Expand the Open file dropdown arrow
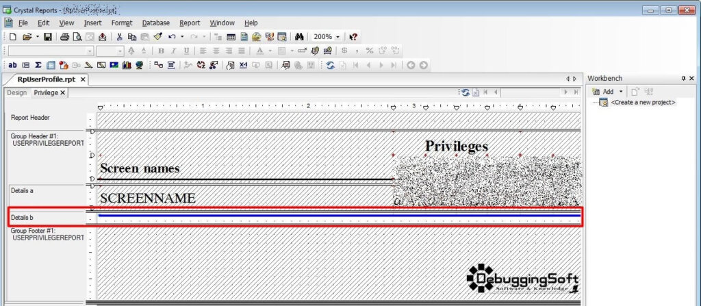Screen dimensions: 701x306 [37, 37]
